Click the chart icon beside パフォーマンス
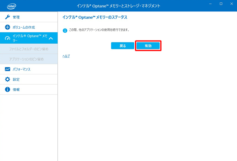 [8, 69]
